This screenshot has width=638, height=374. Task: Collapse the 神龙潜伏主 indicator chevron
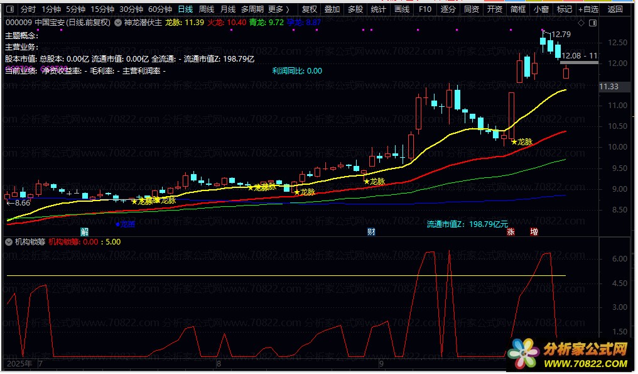pyautogui.click(x=117, y=23)
